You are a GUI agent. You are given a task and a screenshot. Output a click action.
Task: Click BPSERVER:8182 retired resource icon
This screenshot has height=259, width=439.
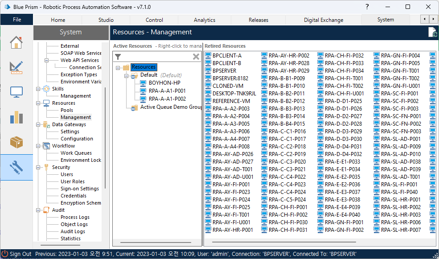pos(208,78)
